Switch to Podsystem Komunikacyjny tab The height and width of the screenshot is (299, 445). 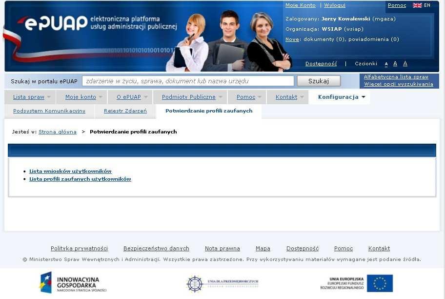(x=49, y=111)
